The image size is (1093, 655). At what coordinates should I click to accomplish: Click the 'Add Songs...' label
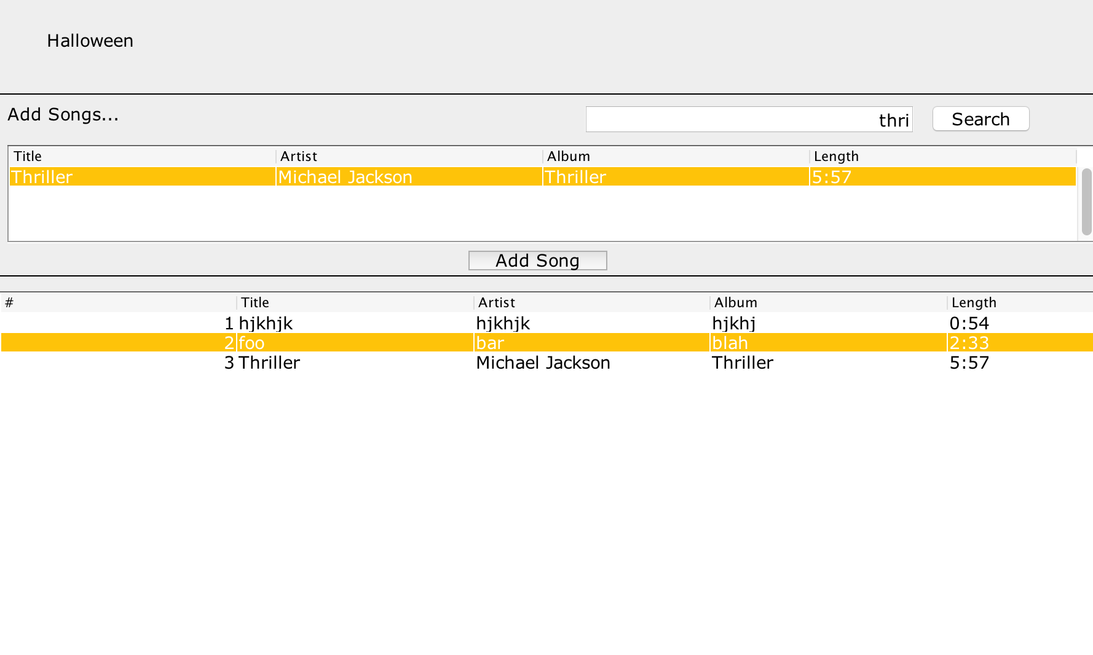pos(63,114)
